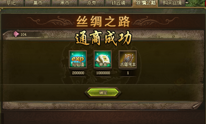This screenshot has height=124, width=206.
Task: Click the 200000 experience amount
Action: tap(78, 73)
